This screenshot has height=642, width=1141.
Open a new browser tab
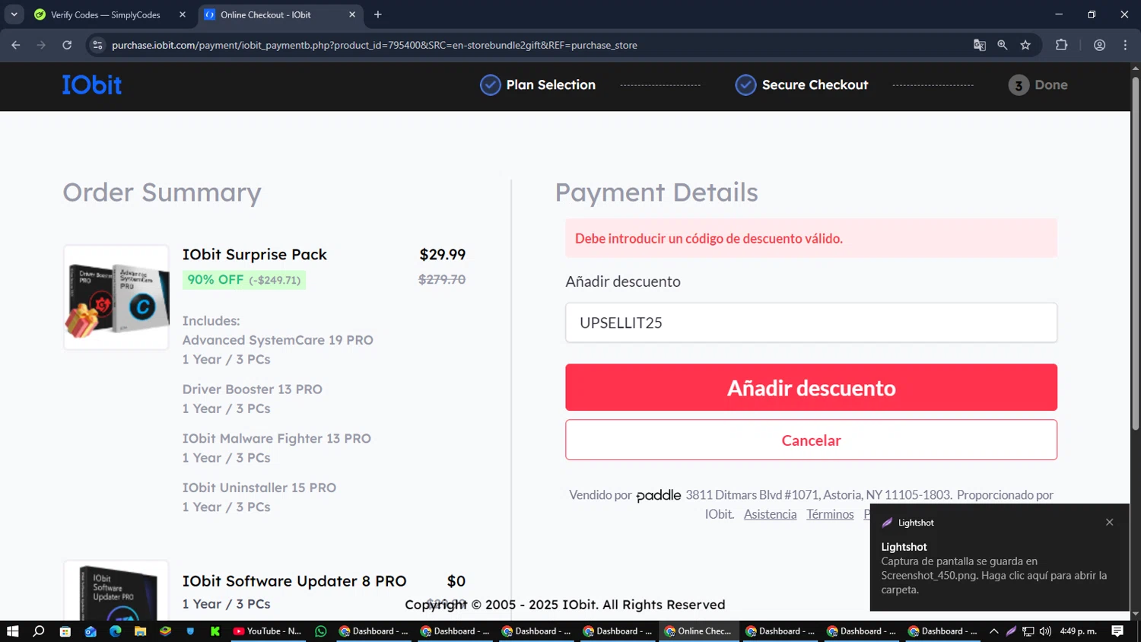click(378, 14)
